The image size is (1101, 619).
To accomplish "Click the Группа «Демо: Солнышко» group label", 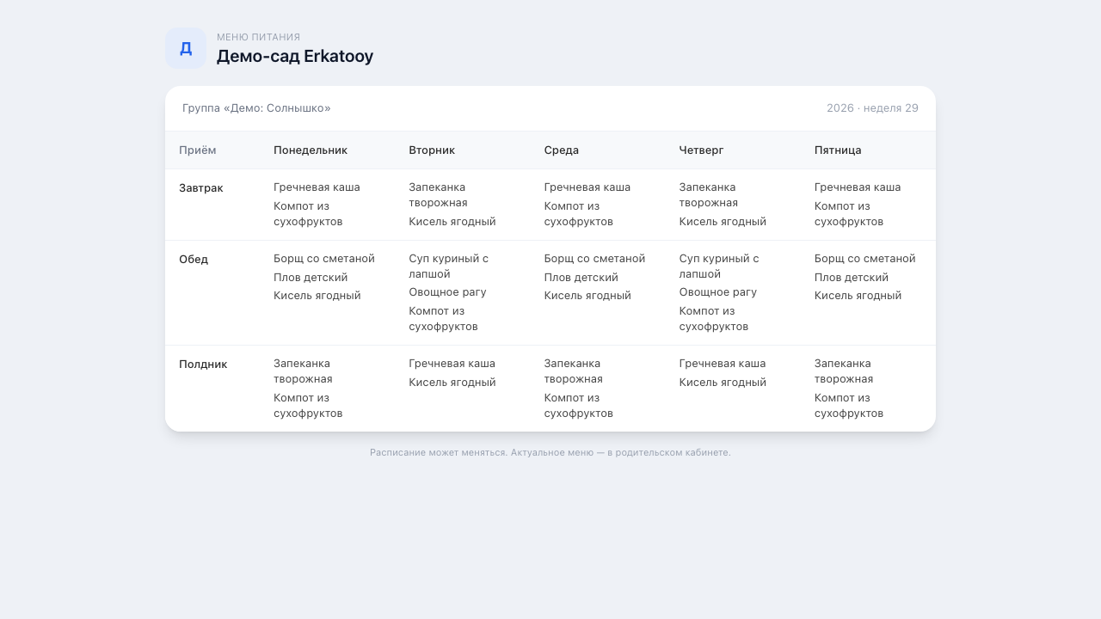I will pyautogui.click(x=256, y=108).
